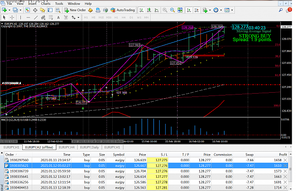The image size is (296, 191).
Task: Select the equidistant channel tool
Action: 43,17
